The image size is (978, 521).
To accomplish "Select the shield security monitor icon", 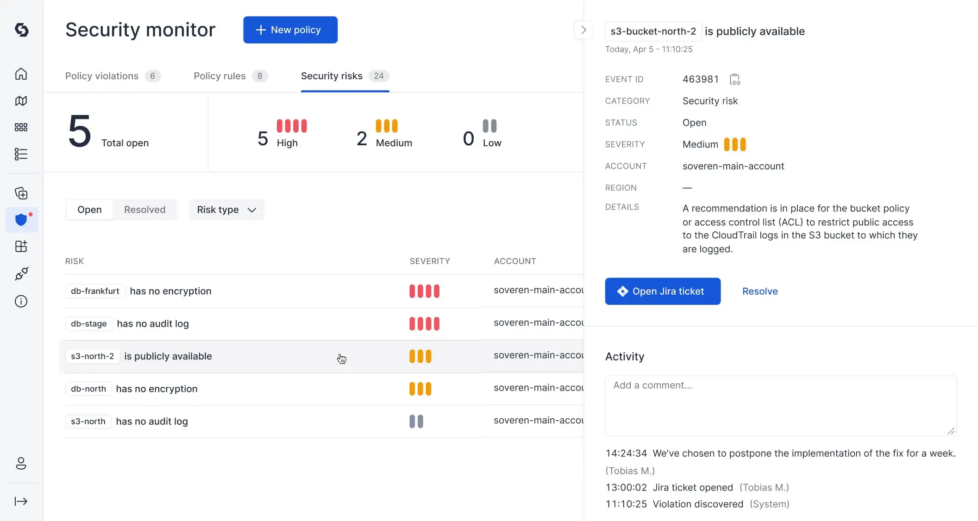I will click(x=21, y=219).
